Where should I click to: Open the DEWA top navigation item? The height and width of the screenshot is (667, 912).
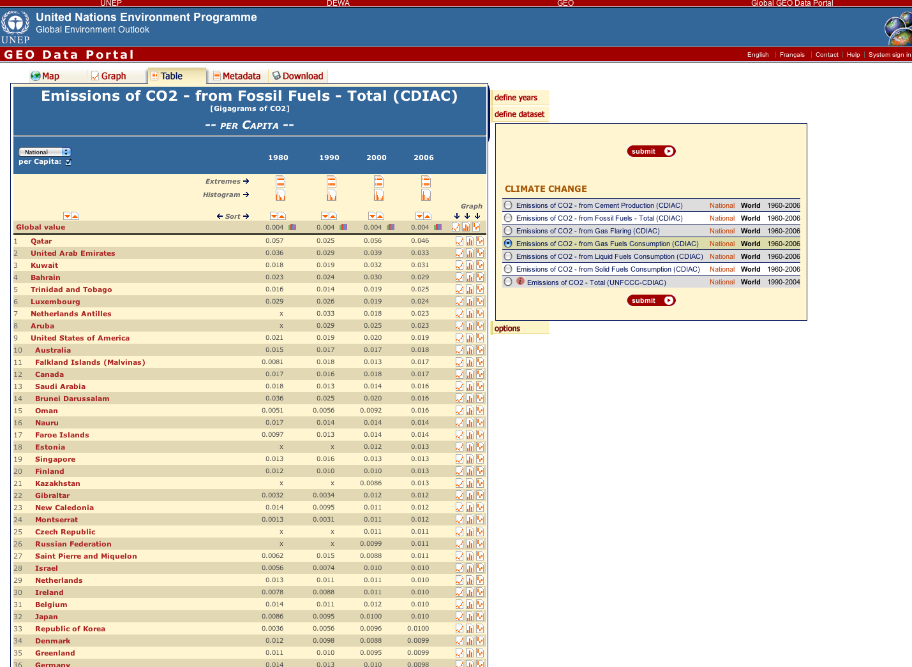[x=338, y=3]
